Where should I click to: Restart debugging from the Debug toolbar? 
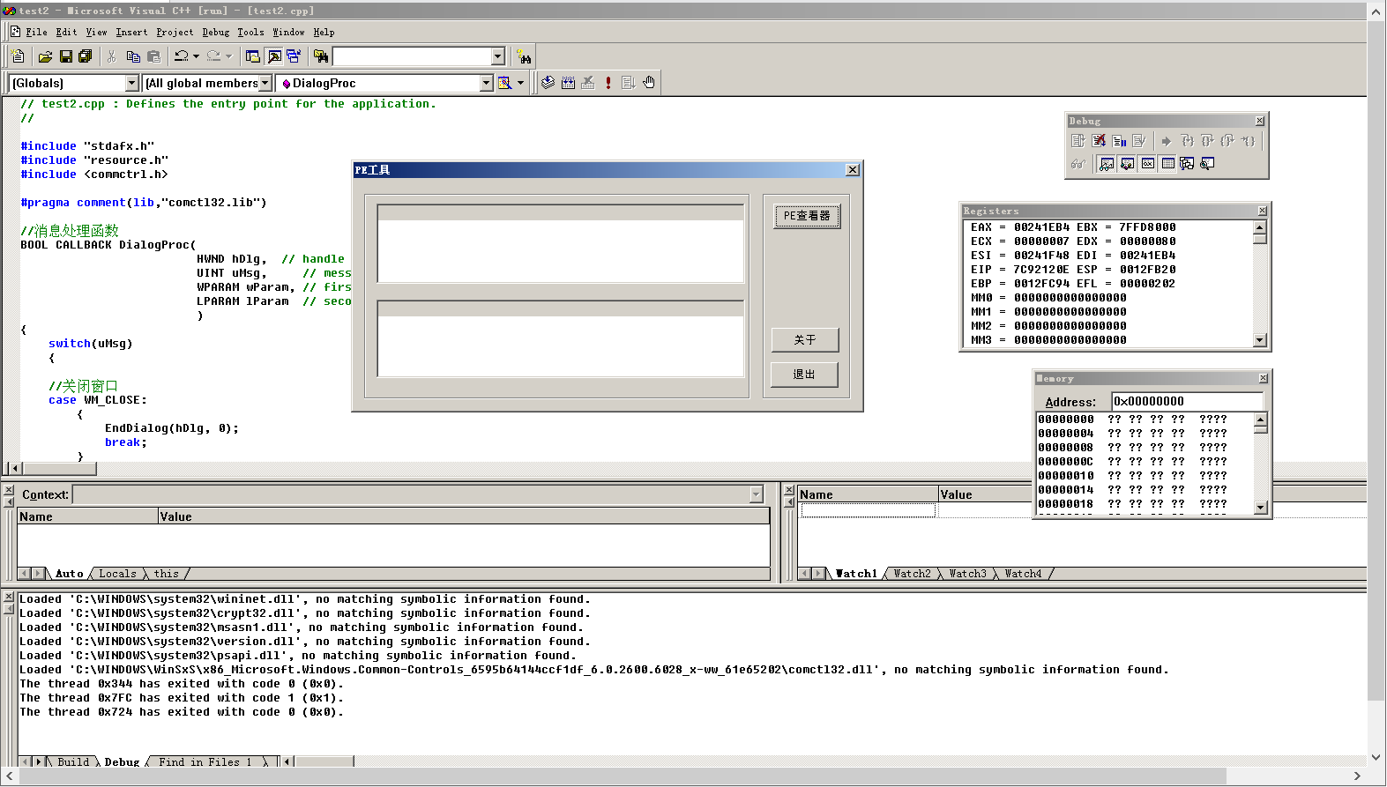point(1078,141)
